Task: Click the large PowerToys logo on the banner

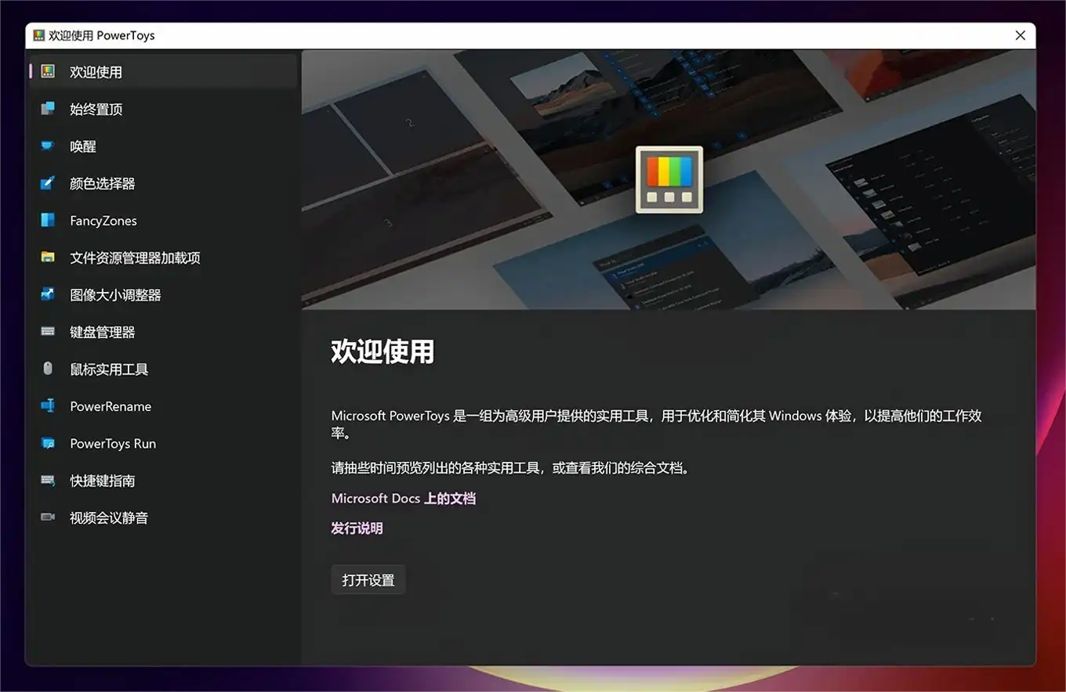Action: pos(669,179)
